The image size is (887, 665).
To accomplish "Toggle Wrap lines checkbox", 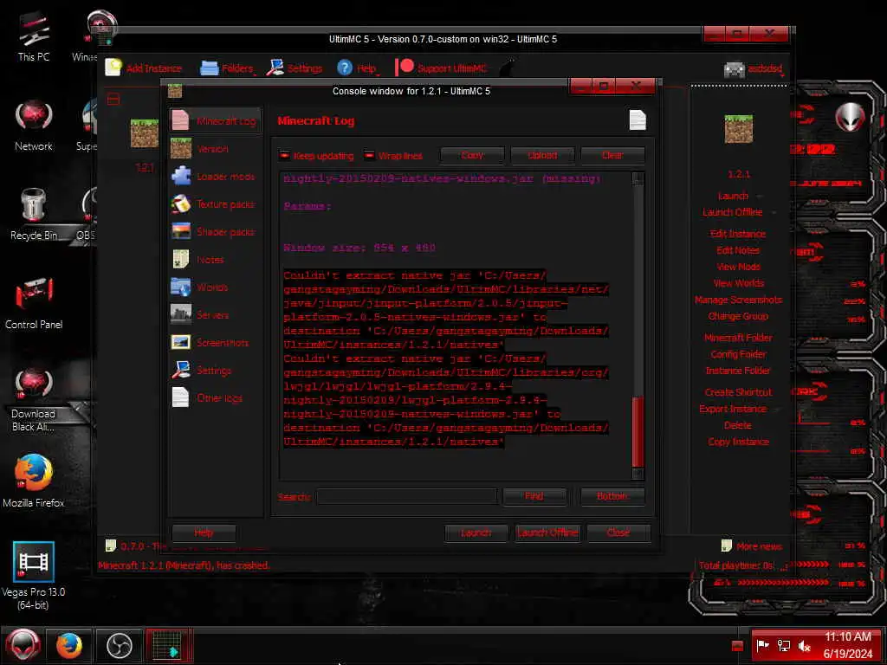I will [369, 155].
